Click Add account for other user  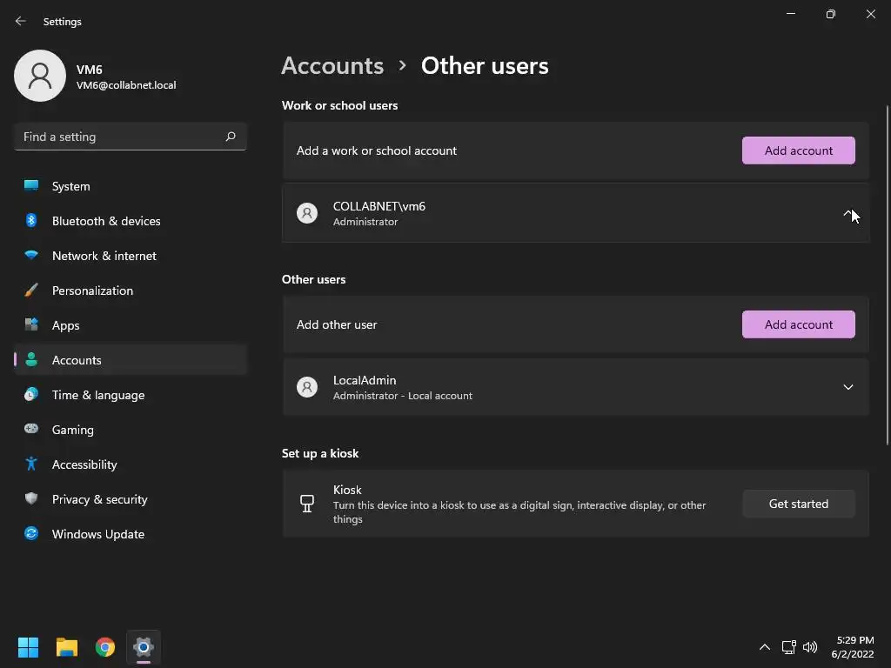[798, 324]
